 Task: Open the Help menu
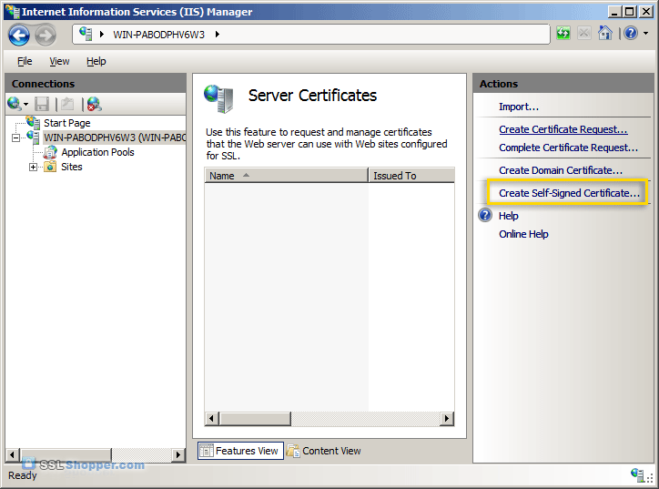coord(96,61)
